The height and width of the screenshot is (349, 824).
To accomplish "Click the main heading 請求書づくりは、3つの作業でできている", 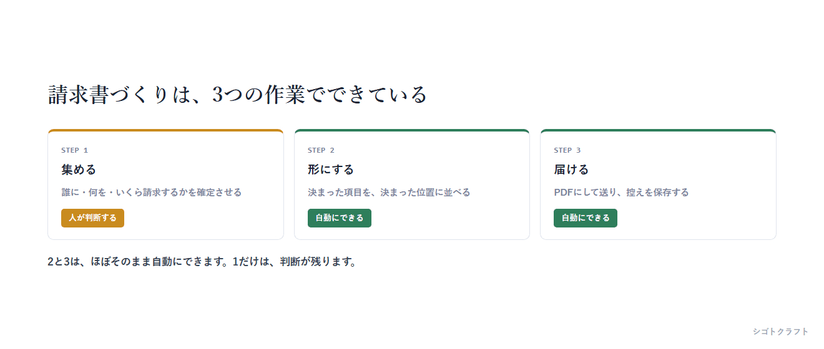I will (x=237, y=95).
